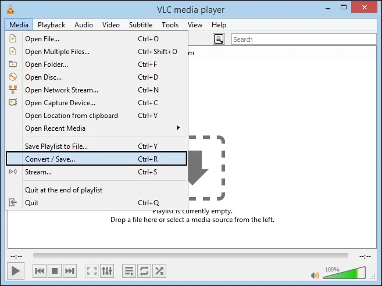Minimize the VLC window

click(328, 8)
